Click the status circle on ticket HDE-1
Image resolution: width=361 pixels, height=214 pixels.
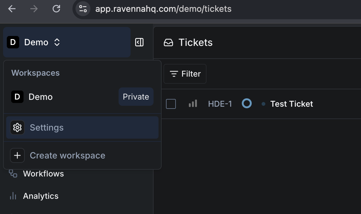(246, 104)
